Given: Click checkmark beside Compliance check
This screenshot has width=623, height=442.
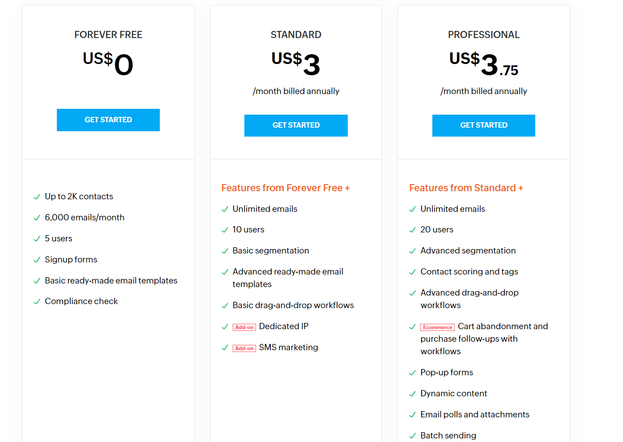Looking at the screenshot, I should click(37, 302).
